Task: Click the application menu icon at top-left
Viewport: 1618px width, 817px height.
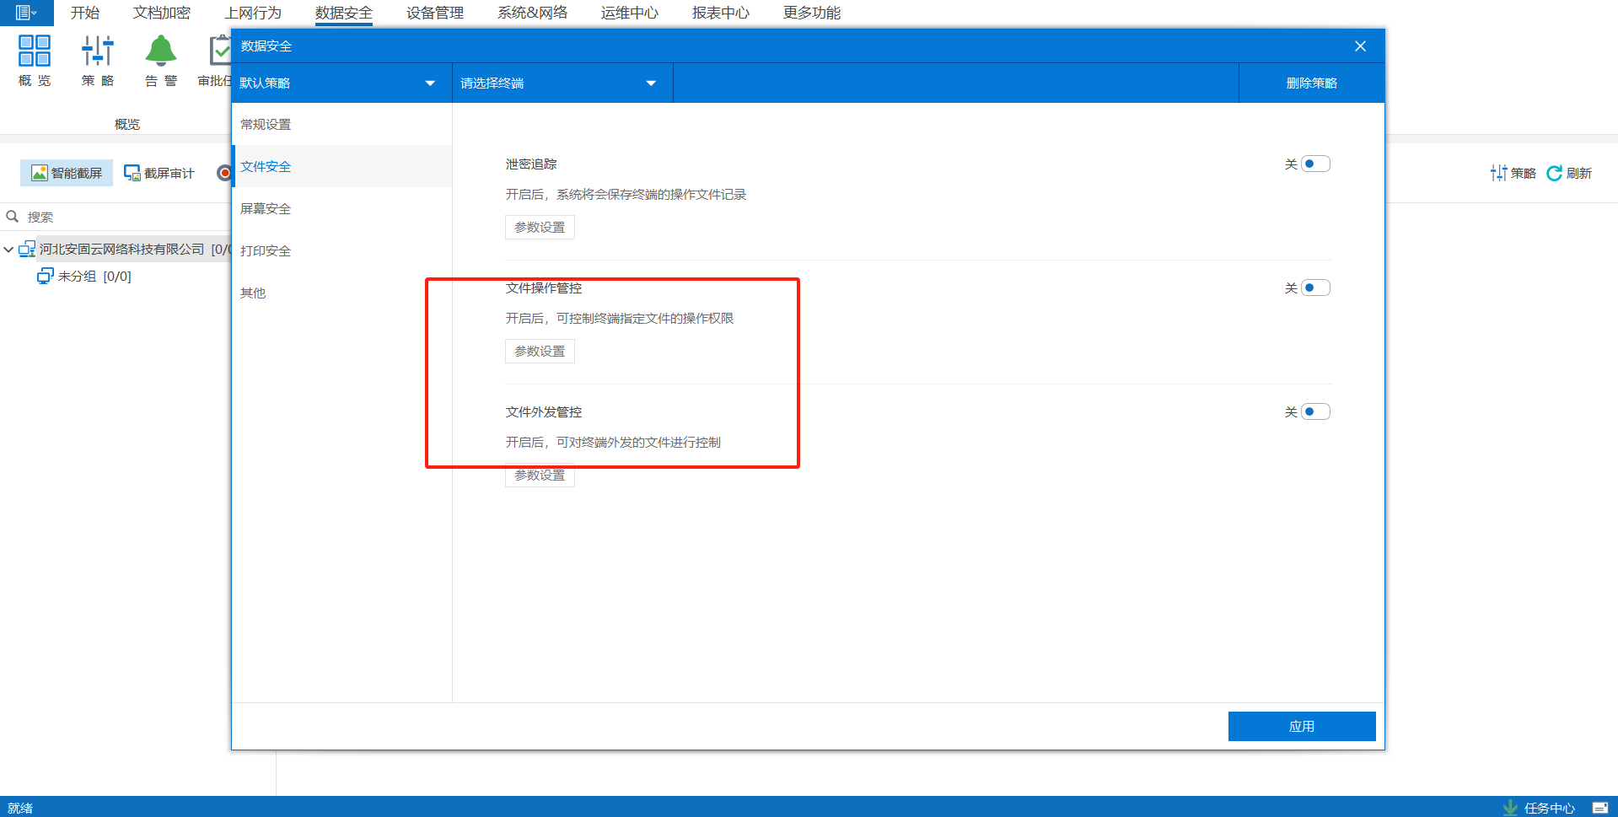Action: [x=26, y=13]
